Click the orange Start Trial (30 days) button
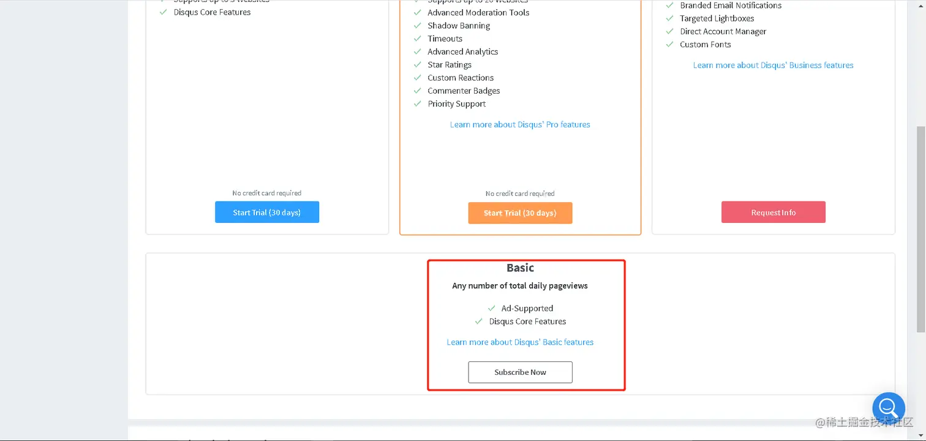The height and width of the screenshot is (441, 926). [x=520, y=213]
